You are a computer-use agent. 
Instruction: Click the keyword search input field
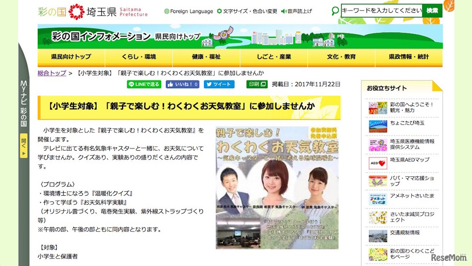coord(381,11)
